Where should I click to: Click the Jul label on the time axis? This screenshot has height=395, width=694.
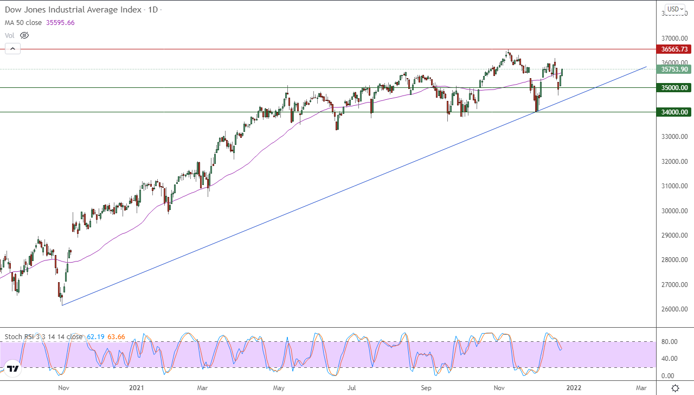[352, 388]
